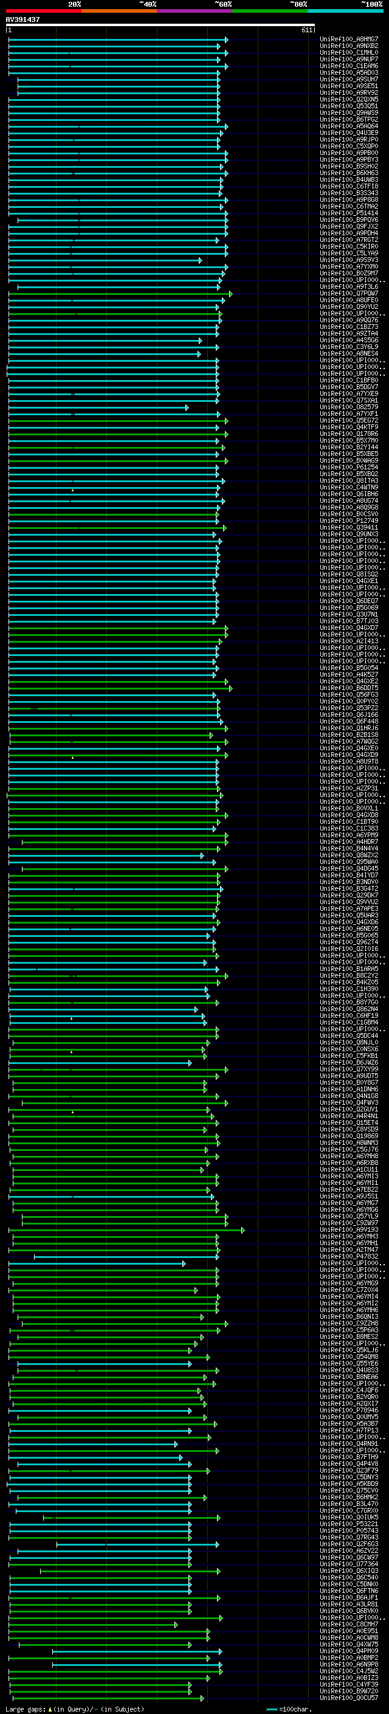Click label UniRef100_A4HDR7
The height and width of the screenshot is (1714, 389).
point(349,841)
